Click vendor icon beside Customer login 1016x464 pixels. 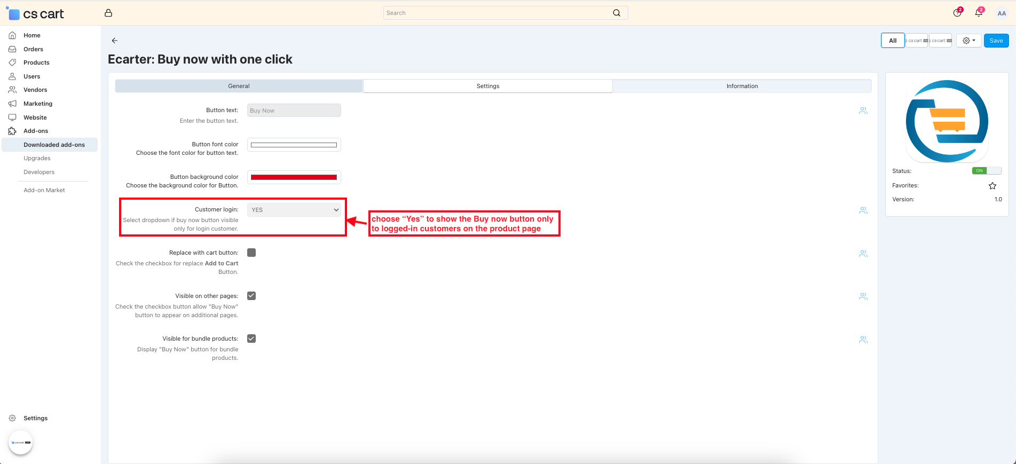pos(863,210)
